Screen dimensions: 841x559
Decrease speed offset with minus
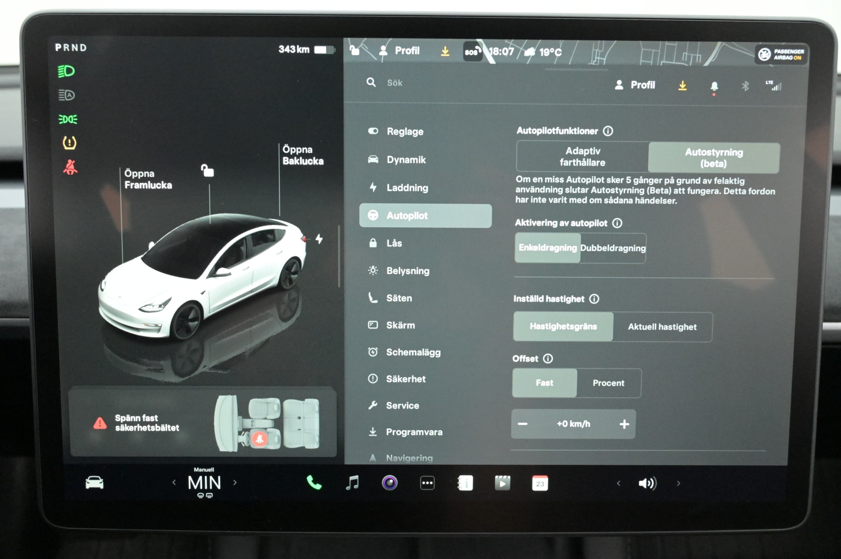pyautogui.click(x=523, y=424)
